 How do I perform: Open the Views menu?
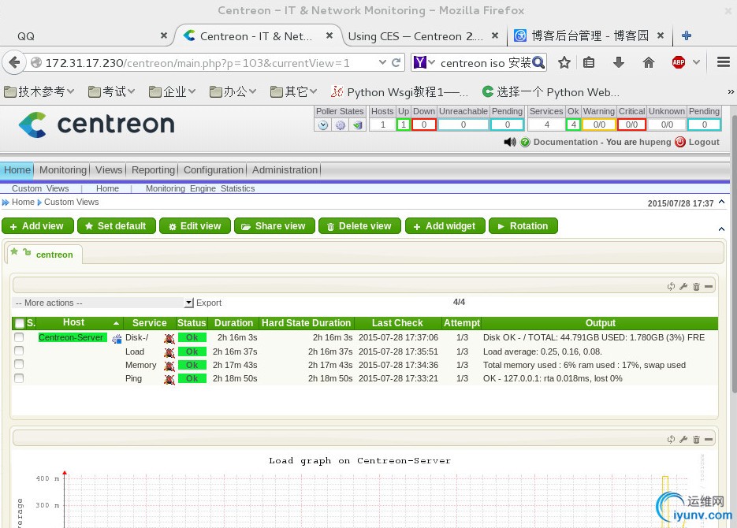click(x=109, y=170)
